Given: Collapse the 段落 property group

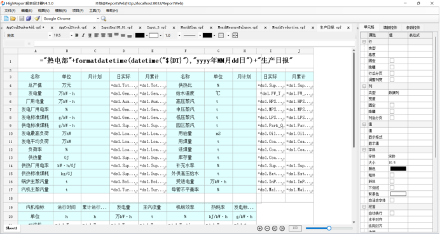Looking at the screenshot, I should pyautogui.click(x=364, y=207).
